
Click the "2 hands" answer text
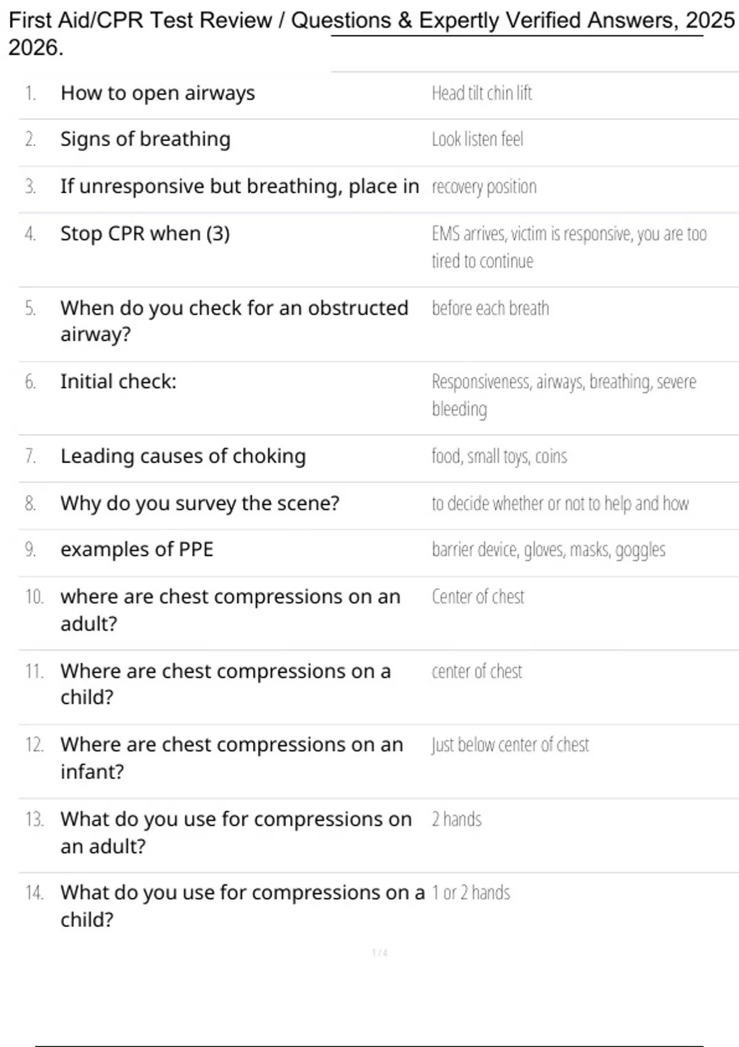(x=456, y=819)
